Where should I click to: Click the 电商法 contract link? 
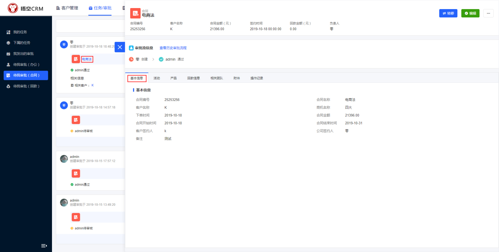(x=87, y=59)
